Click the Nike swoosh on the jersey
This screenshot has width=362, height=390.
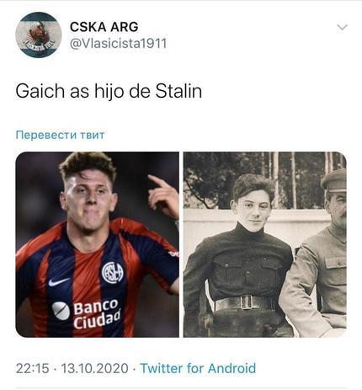(59, 281)
